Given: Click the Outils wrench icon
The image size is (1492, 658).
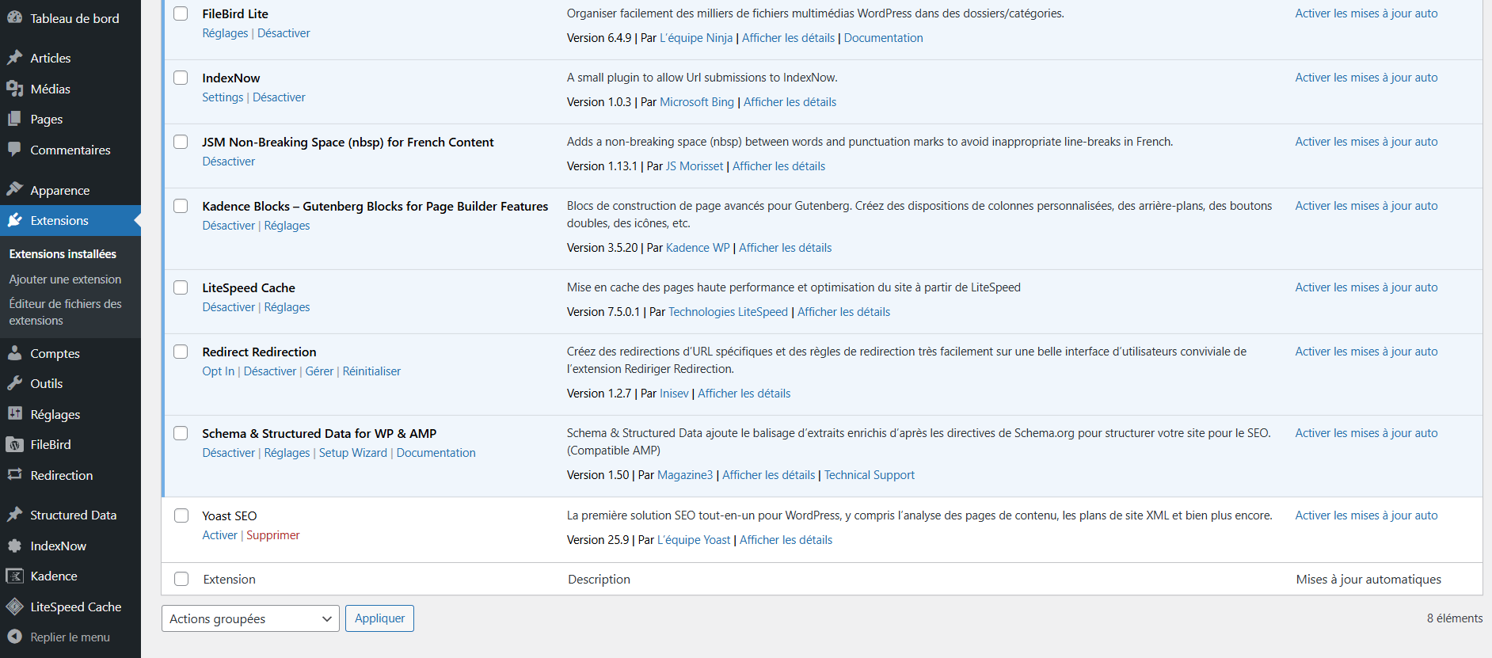Looking at the screenshot, I should click(x=14, y=383).
